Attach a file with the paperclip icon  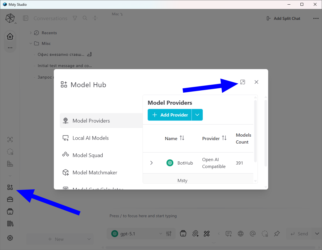(x=195, y=234)
